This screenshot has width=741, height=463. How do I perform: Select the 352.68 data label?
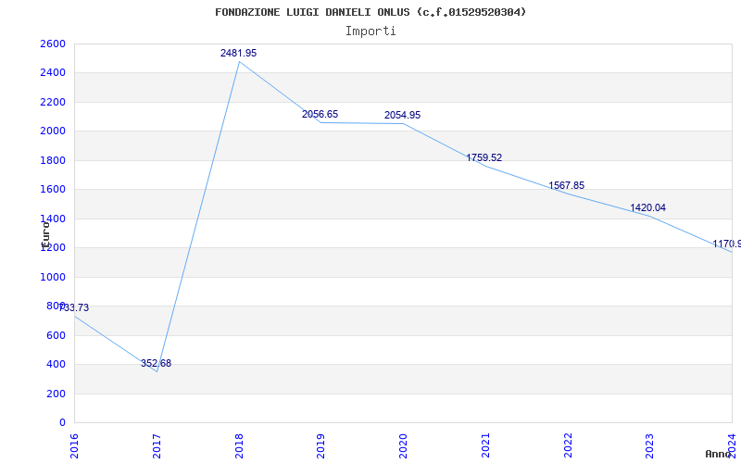pos(156,363)
